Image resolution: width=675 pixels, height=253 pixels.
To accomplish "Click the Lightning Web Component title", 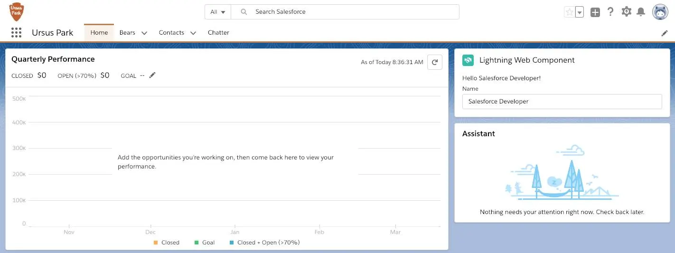I will [527, 60].
